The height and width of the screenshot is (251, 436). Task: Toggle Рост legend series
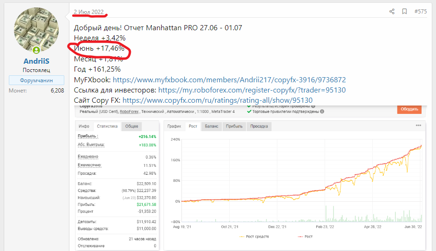[x=305, y=237]
